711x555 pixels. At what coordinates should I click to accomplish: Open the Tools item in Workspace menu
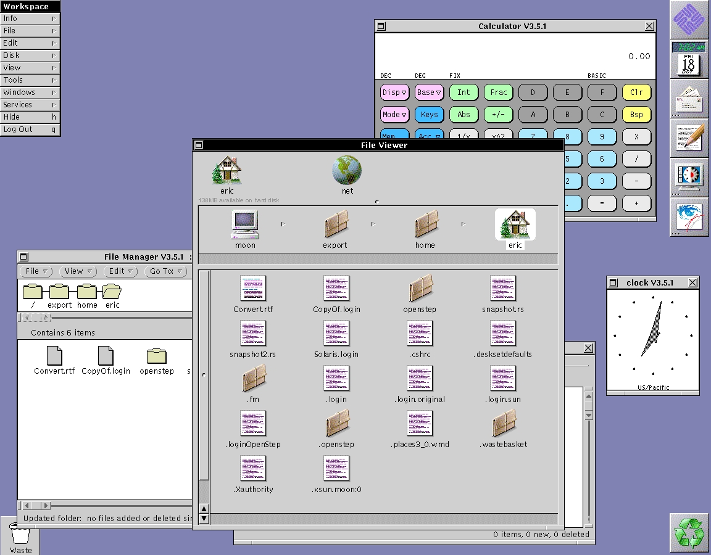pos(30,80)
